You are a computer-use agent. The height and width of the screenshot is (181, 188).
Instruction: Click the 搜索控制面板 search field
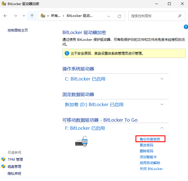[x=152, y=16]
